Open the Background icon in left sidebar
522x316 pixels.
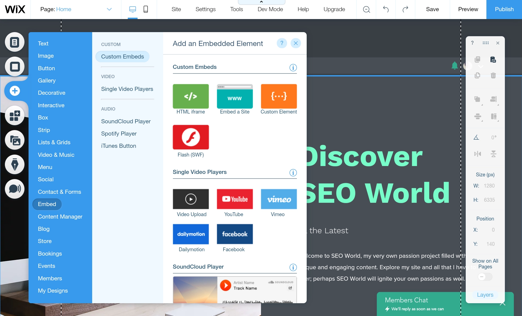click(15, 66)
